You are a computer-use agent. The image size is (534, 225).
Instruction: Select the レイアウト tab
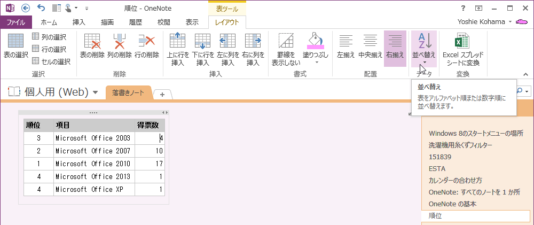point(227,22)
